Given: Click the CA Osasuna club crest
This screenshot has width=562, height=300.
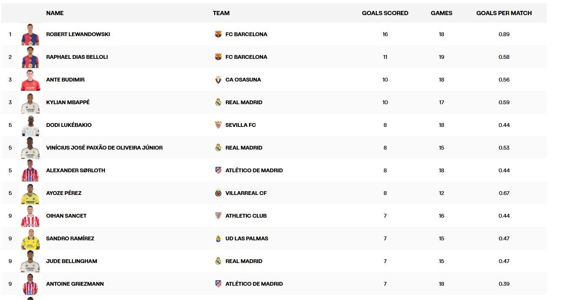Looking at the screenshot, I should [x=218, y=80].
